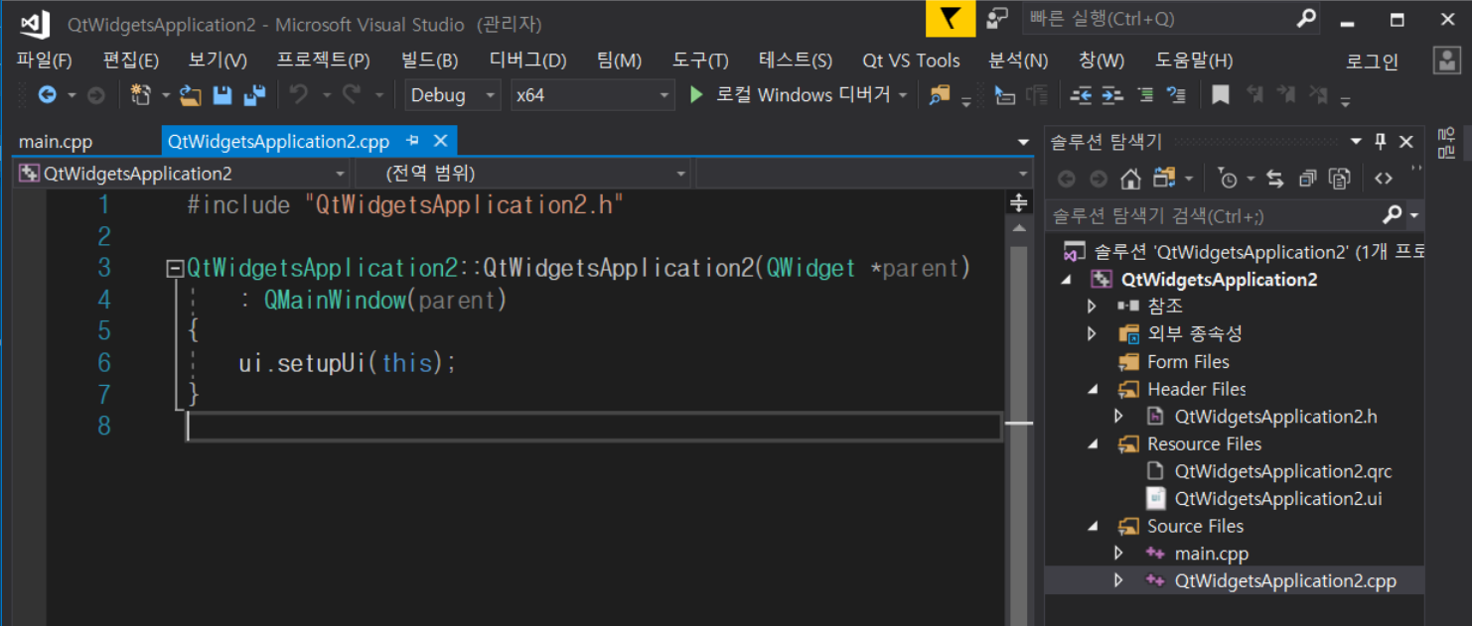
Task: Open the debugger target dropdown arrow
Action: tap(903, 95)
